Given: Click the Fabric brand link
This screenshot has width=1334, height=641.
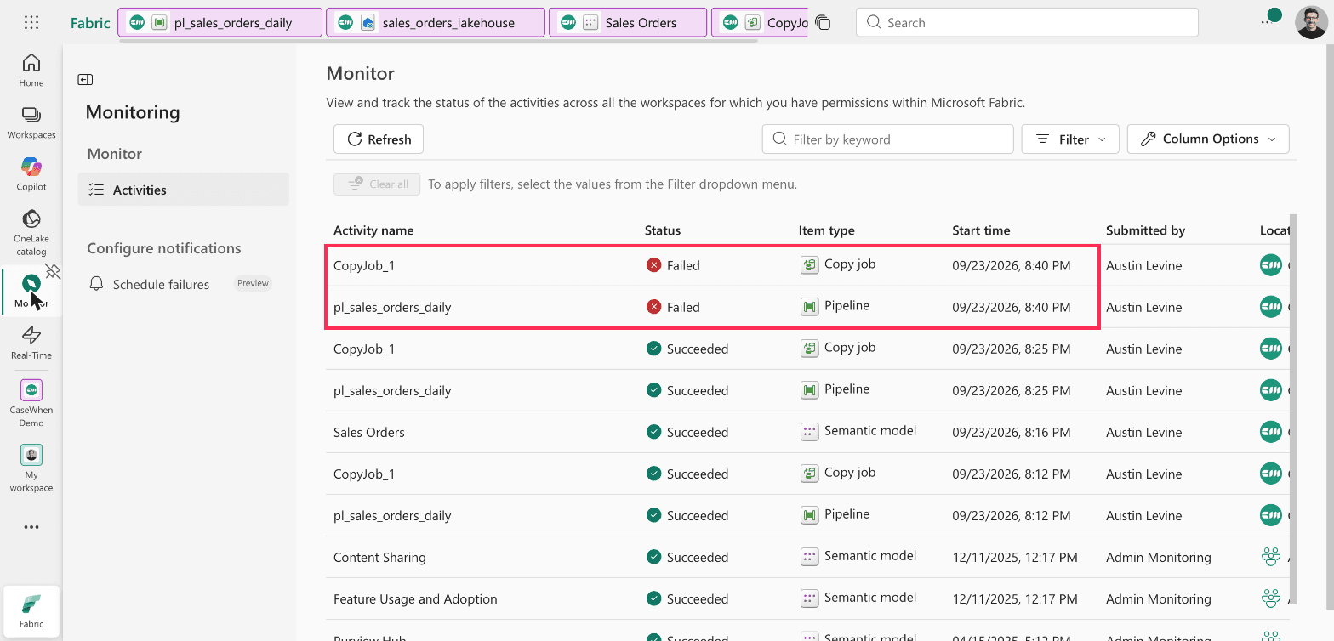Looking at the screenshot, I should [90, 23].
